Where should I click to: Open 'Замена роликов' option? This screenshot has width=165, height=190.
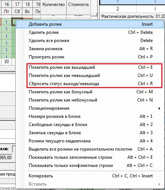tap(90, 49)
